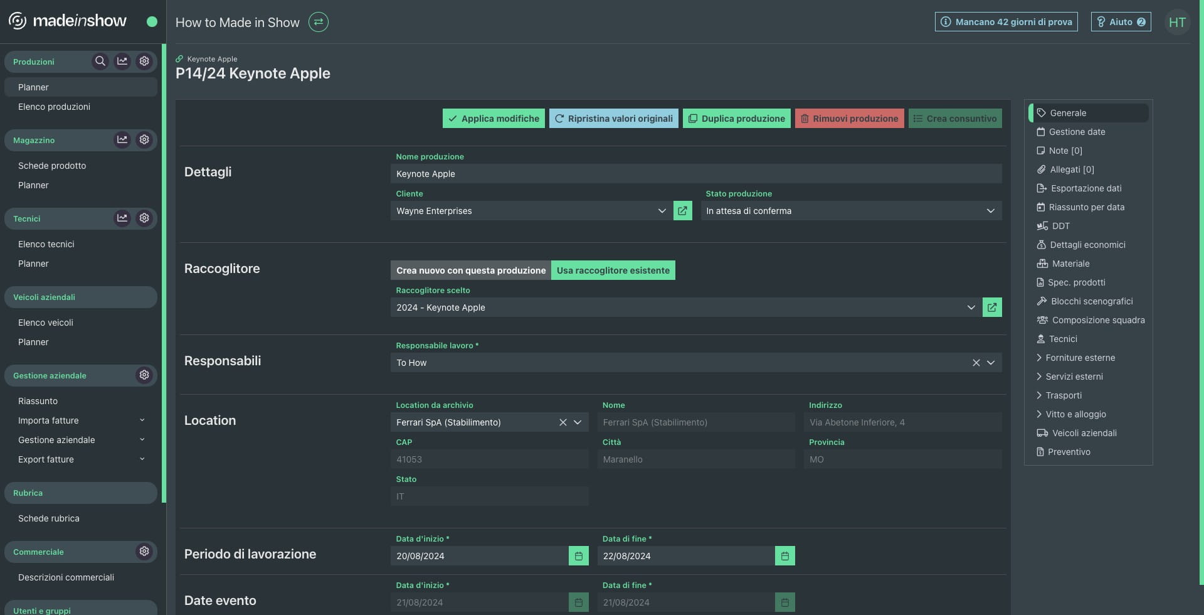This screenshot has width=1204, height=615.
Task: Click the Nome produzione input field
Action: coord(696,174)
